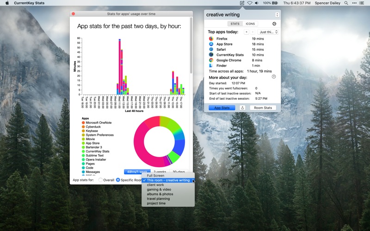Click the Sublime Text legend entry

(x=93, y=155)
